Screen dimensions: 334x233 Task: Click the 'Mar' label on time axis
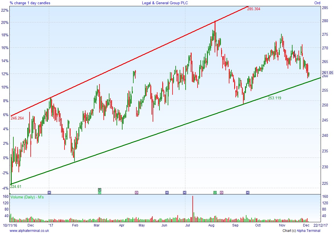[96, 225]
